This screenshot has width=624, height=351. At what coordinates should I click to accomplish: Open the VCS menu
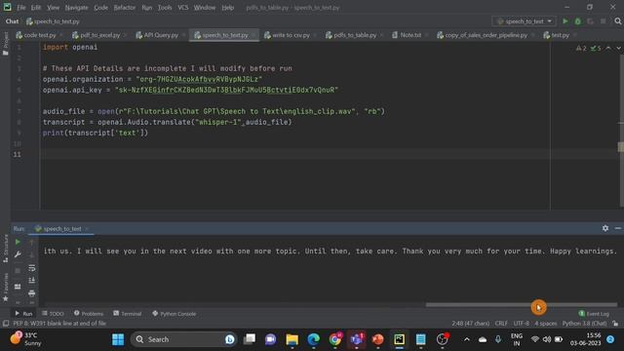pos(182,8)
